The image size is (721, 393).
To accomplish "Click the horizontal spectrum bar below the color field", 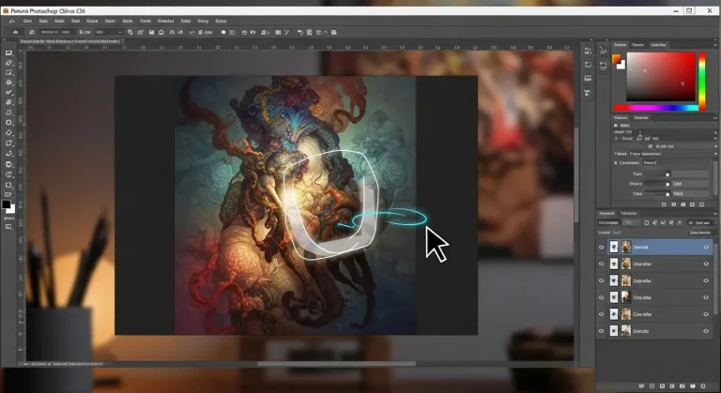I will tap(656, 108).
